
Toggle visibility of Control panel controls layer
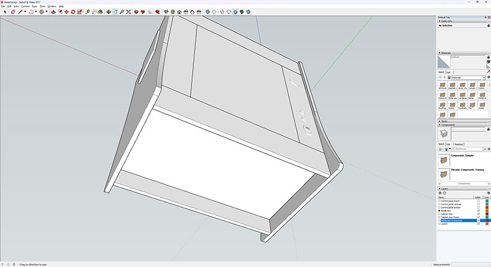479,204
